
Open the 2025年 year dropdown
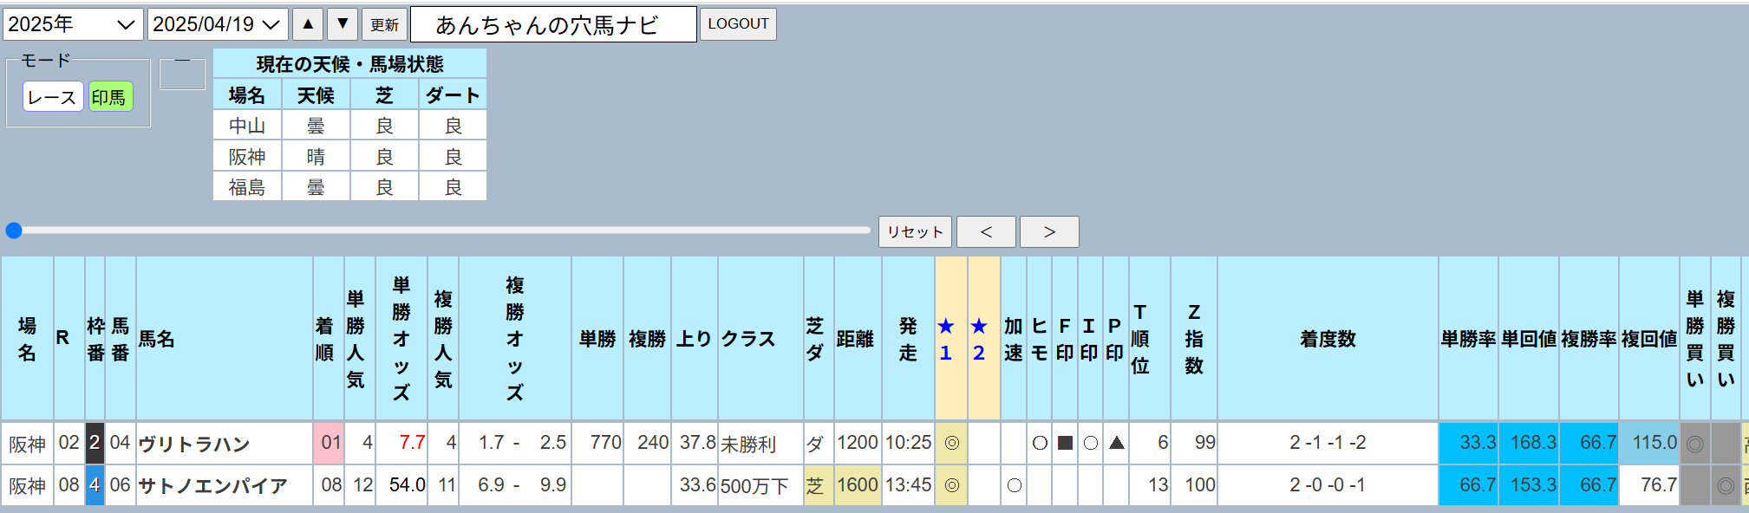(73, 24)
